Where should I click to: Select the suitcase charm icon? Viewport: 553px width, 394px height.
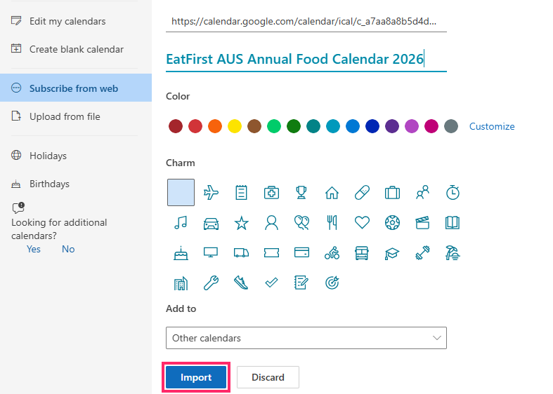pos(392,192)
